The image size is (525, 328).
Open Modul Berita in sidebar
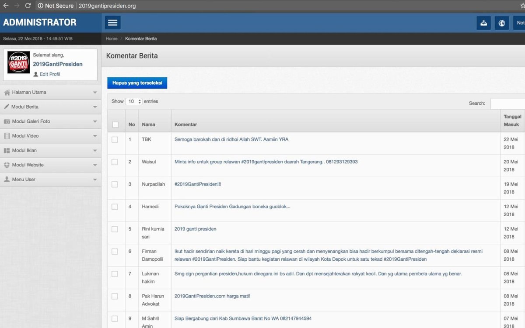pyautogui.click(x=51, y=107)
